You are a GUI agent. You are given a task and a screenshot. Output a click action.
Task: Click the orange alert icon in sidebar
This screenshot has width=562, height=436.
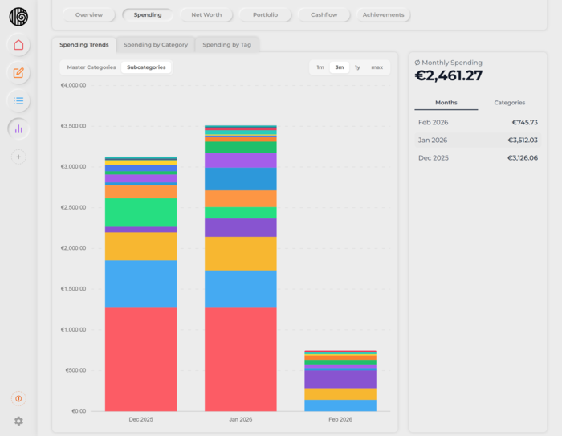(18, 398)
